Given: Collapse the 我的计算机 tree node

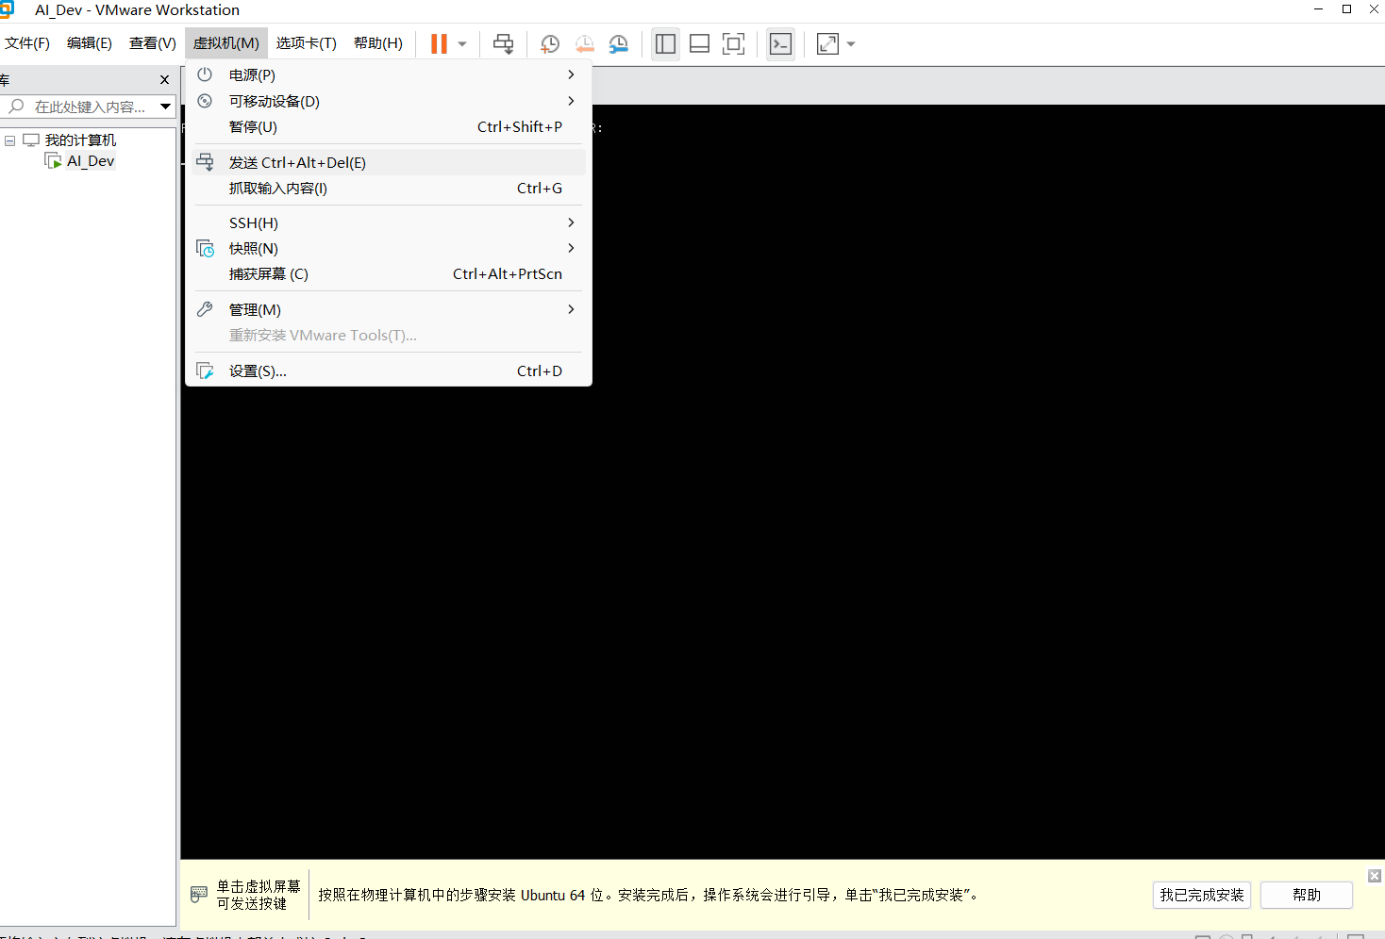Looking at the screenshot, I should (x=9, y=139).
